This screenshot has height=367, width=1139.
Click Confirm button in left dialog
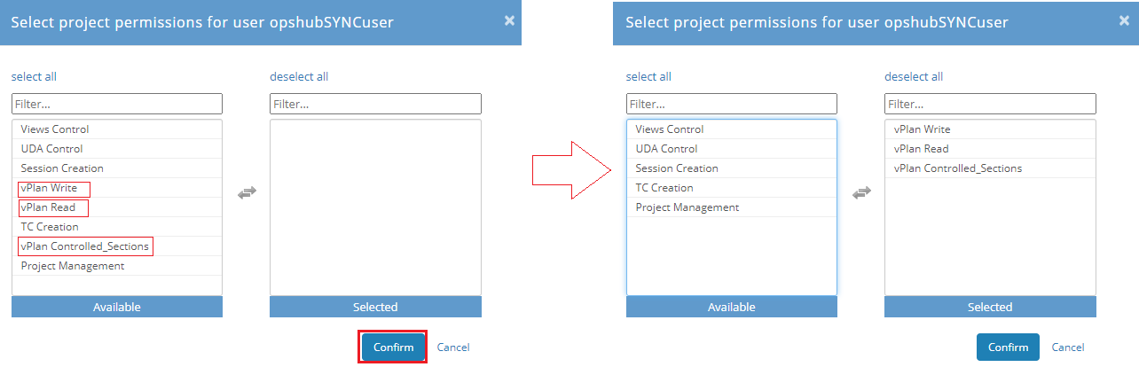click(393, 347)
